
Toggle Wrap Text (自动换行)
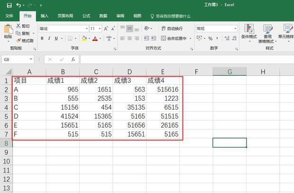click(x=171, y=28)
